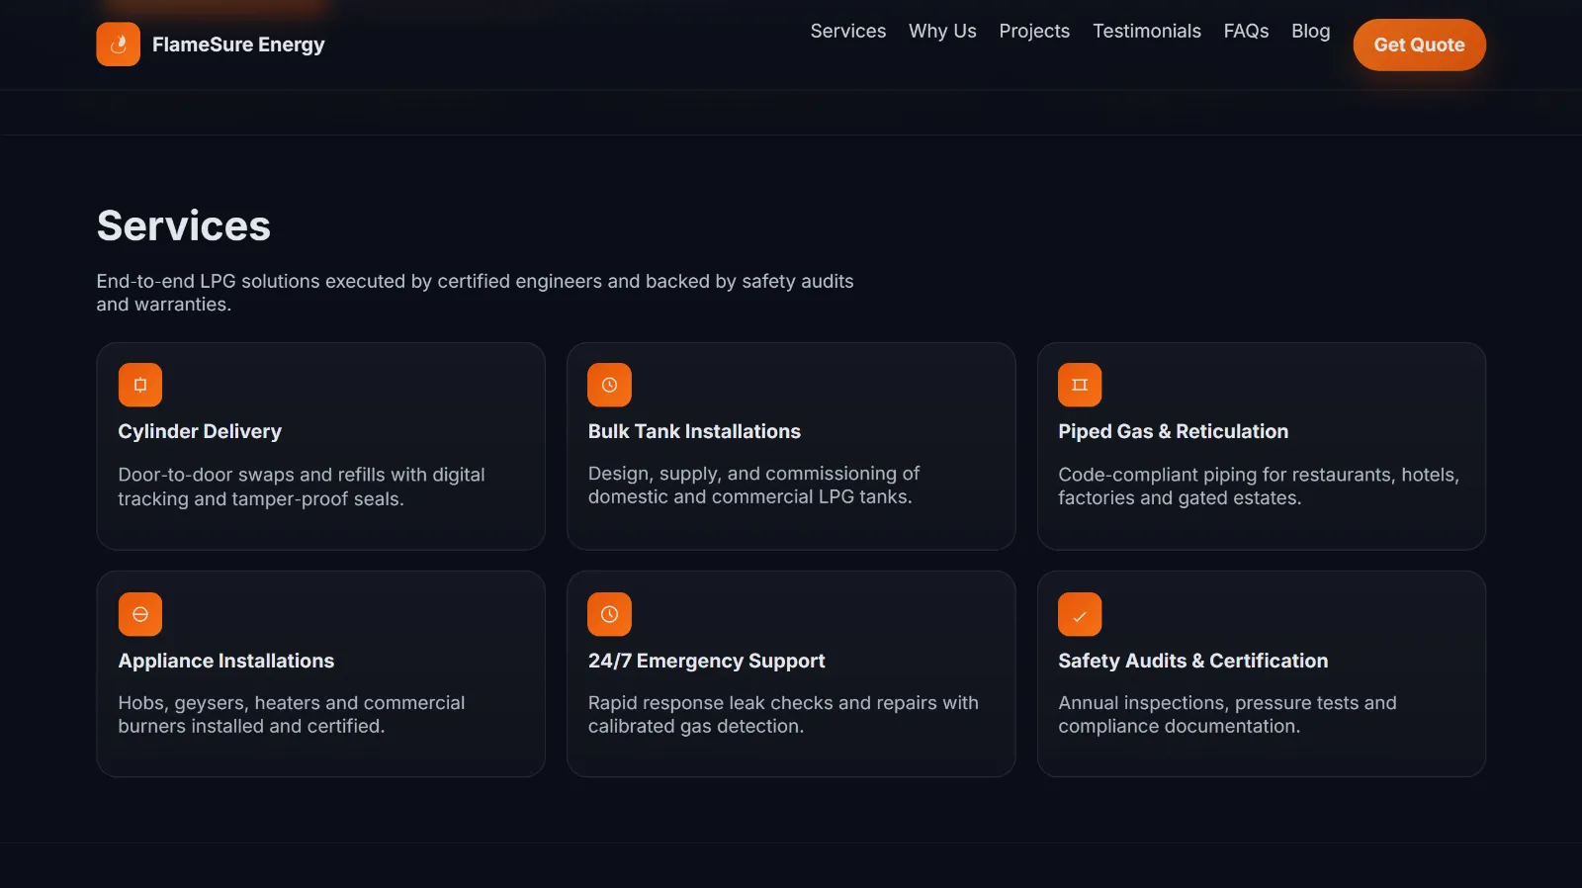Click the Bulk Tank Installations clock icon
Viewport: 1582px width, 888px height.
tap(609, 385)
